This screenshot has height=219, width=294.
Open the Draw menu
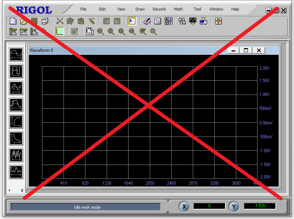140,9
